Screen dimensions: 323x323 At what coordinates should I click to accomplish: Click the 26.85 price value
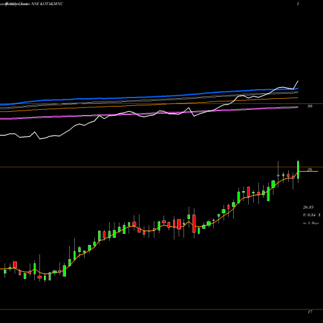(308, 207)
